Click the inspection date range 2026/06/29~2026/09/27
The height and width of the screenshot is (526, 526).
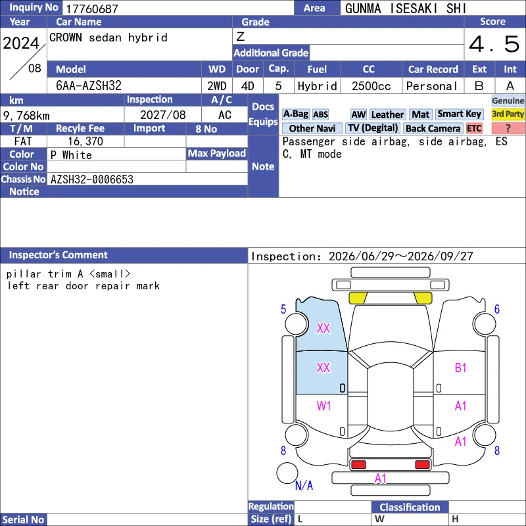(401, 256)
